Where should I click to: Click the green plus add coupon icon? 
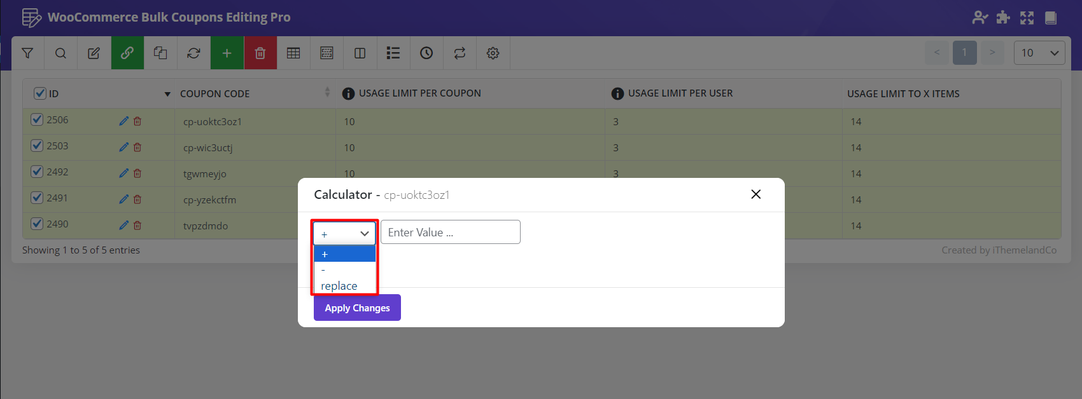click(x=227, y=53)
